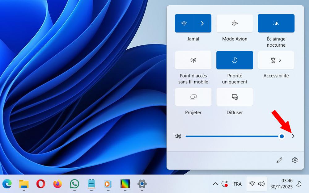Launch Firefox from the taskbar
309x193 pixels.
[57, 184]
